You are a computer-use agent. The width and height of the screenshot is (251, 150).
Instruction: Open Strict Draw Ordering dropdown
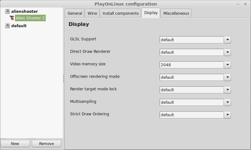pyautogui.click(x=227, y=115)
